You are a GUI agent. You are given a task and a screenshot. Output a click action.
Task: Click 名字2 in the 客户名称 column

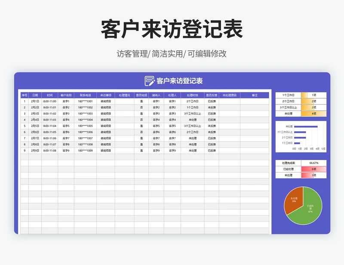[66, 108]
